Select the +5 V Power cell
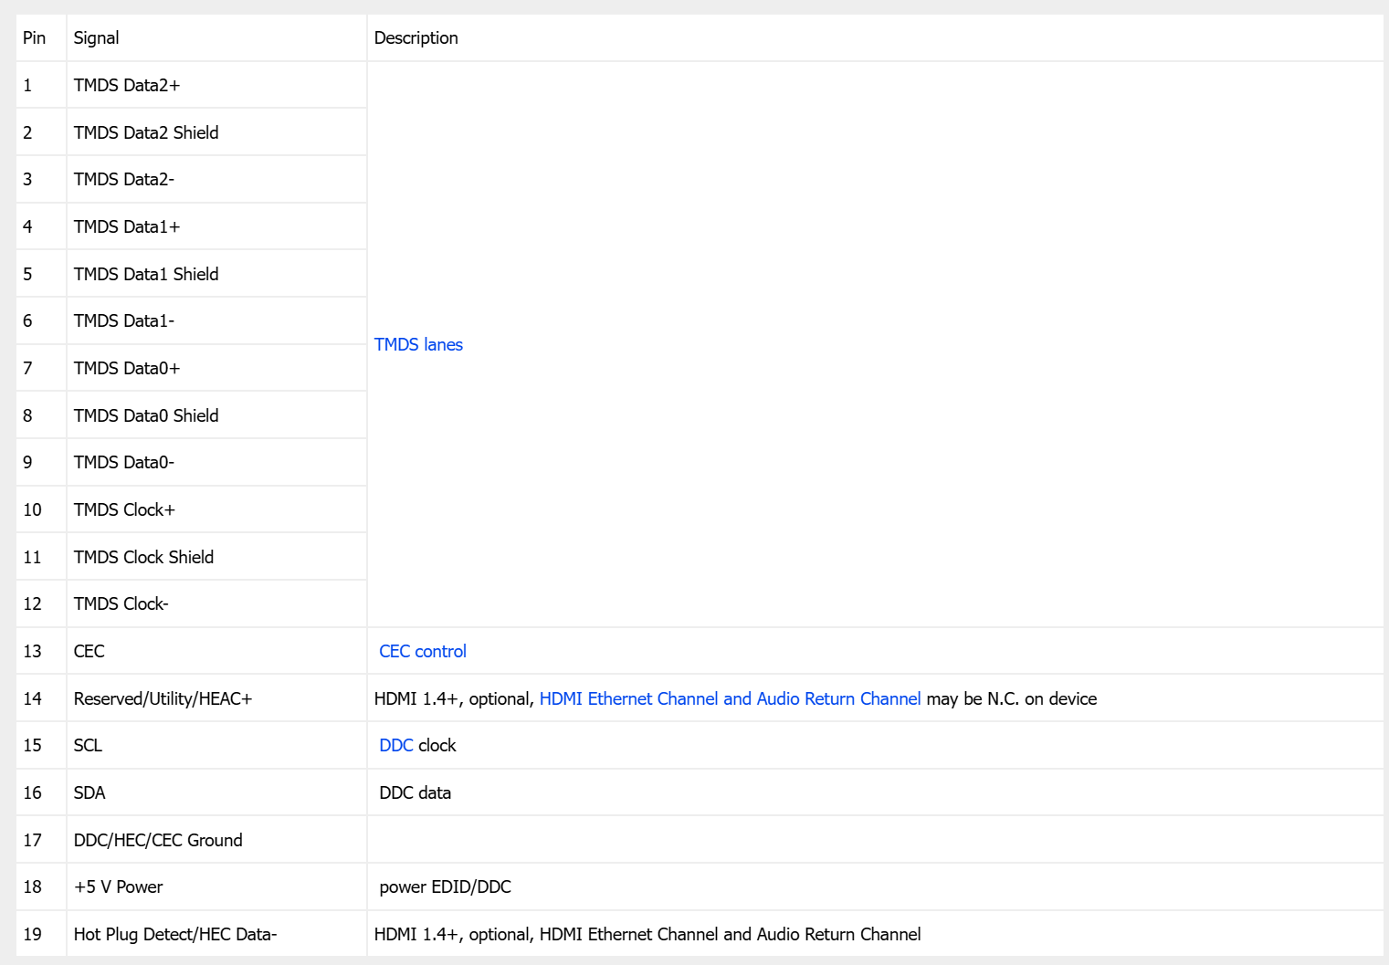The height and width of the screenshot is (965, 1389). point(118,886)
